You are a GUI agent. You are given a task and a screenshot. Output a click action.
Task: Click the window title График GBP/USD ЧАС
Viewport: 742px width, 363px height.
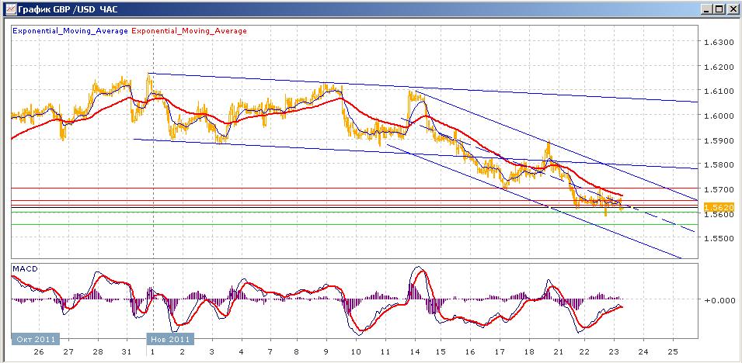(x=67, y=9)
